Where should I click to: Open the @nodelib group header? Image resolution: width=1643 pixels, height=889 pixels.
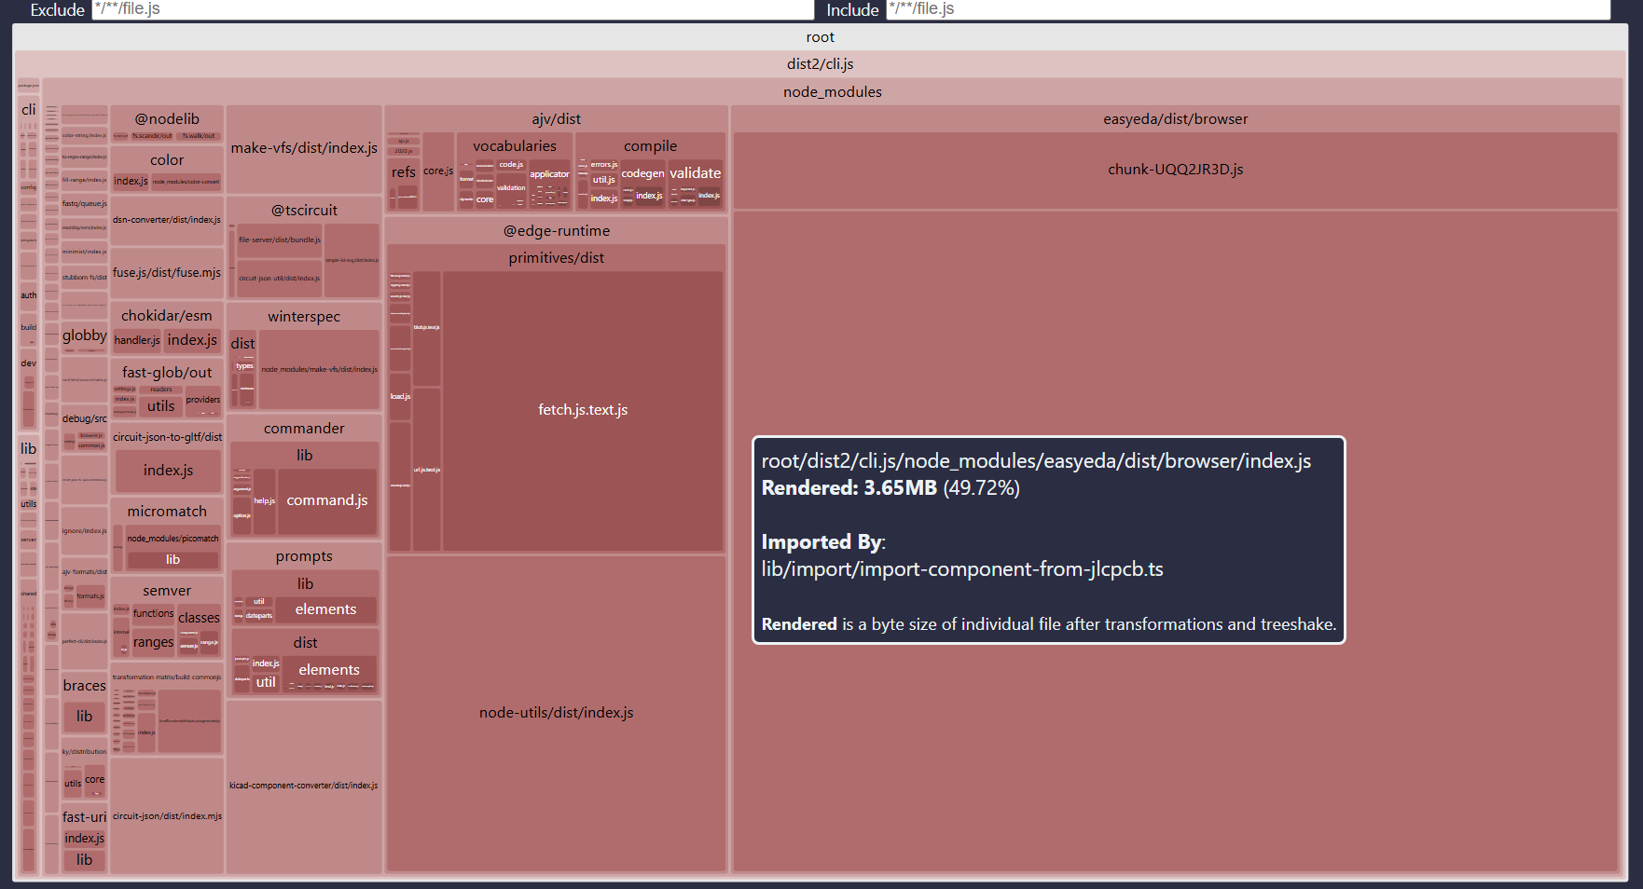[167, 119]
